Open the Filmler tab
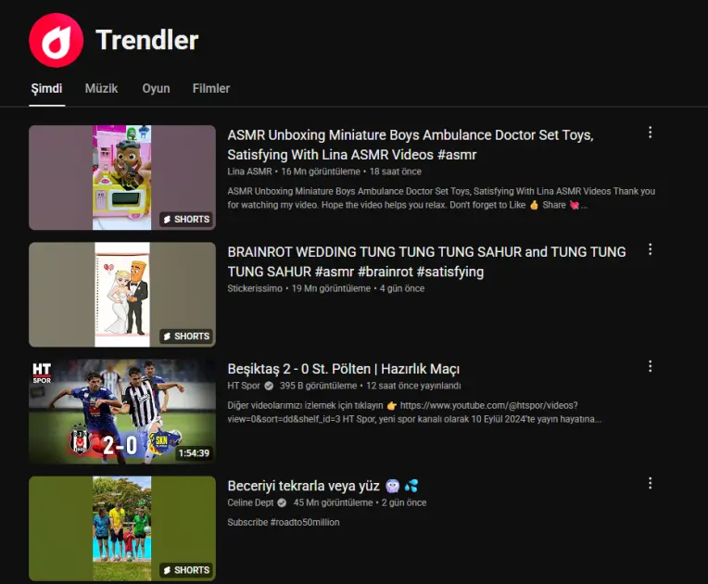Image resolution: width=708 pixels, height=584 pixels. pos(211,88)
